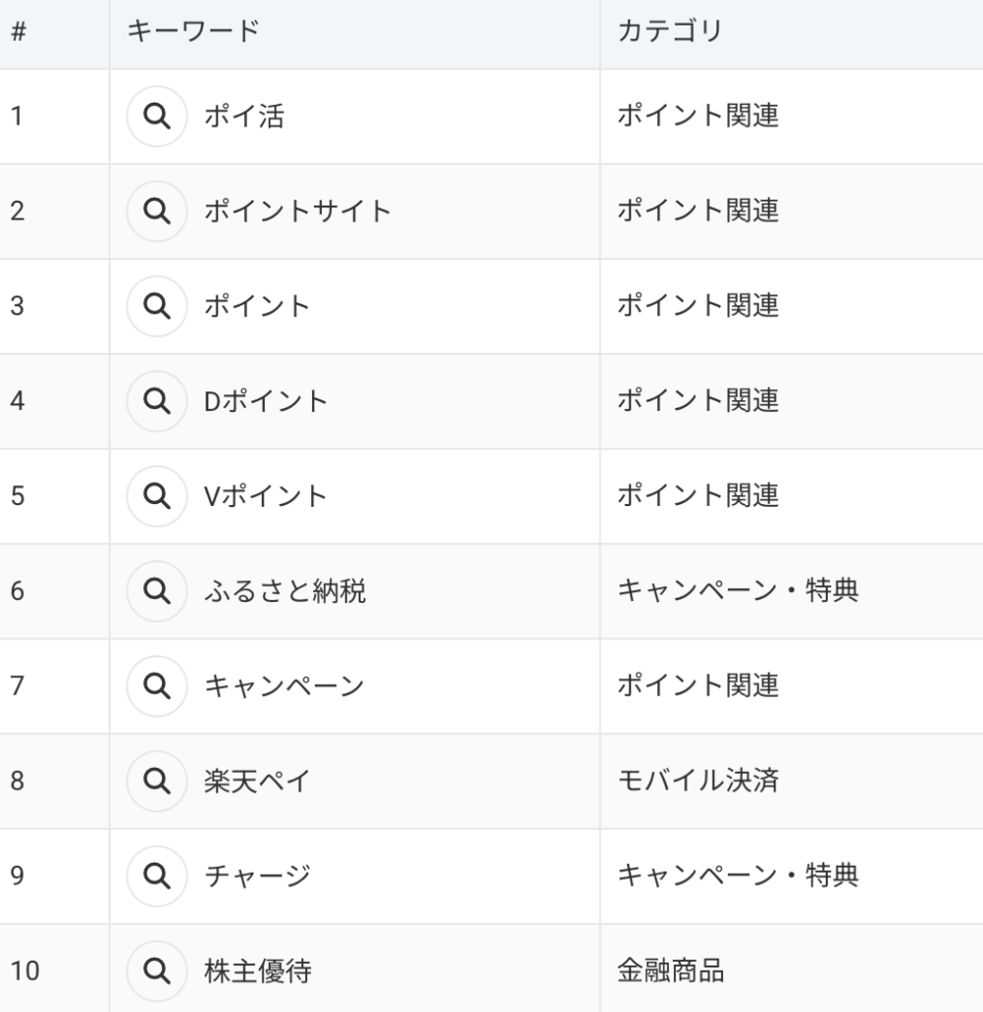Screen dimensions: 983x1012
Task: Click the magnifier icon next to ポイント
Action: pyautogui.click(x=155, y=306)
